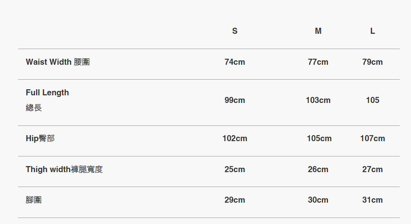This screenshot has width=411, height=224.
Task: Click the S size column header
Action: click(x=235, y=31)
